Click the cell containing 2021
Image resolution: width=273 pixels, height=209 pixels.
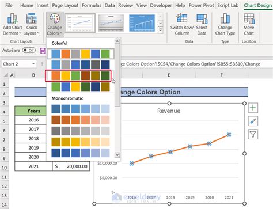pyautogui.click(x=33, y=166)
